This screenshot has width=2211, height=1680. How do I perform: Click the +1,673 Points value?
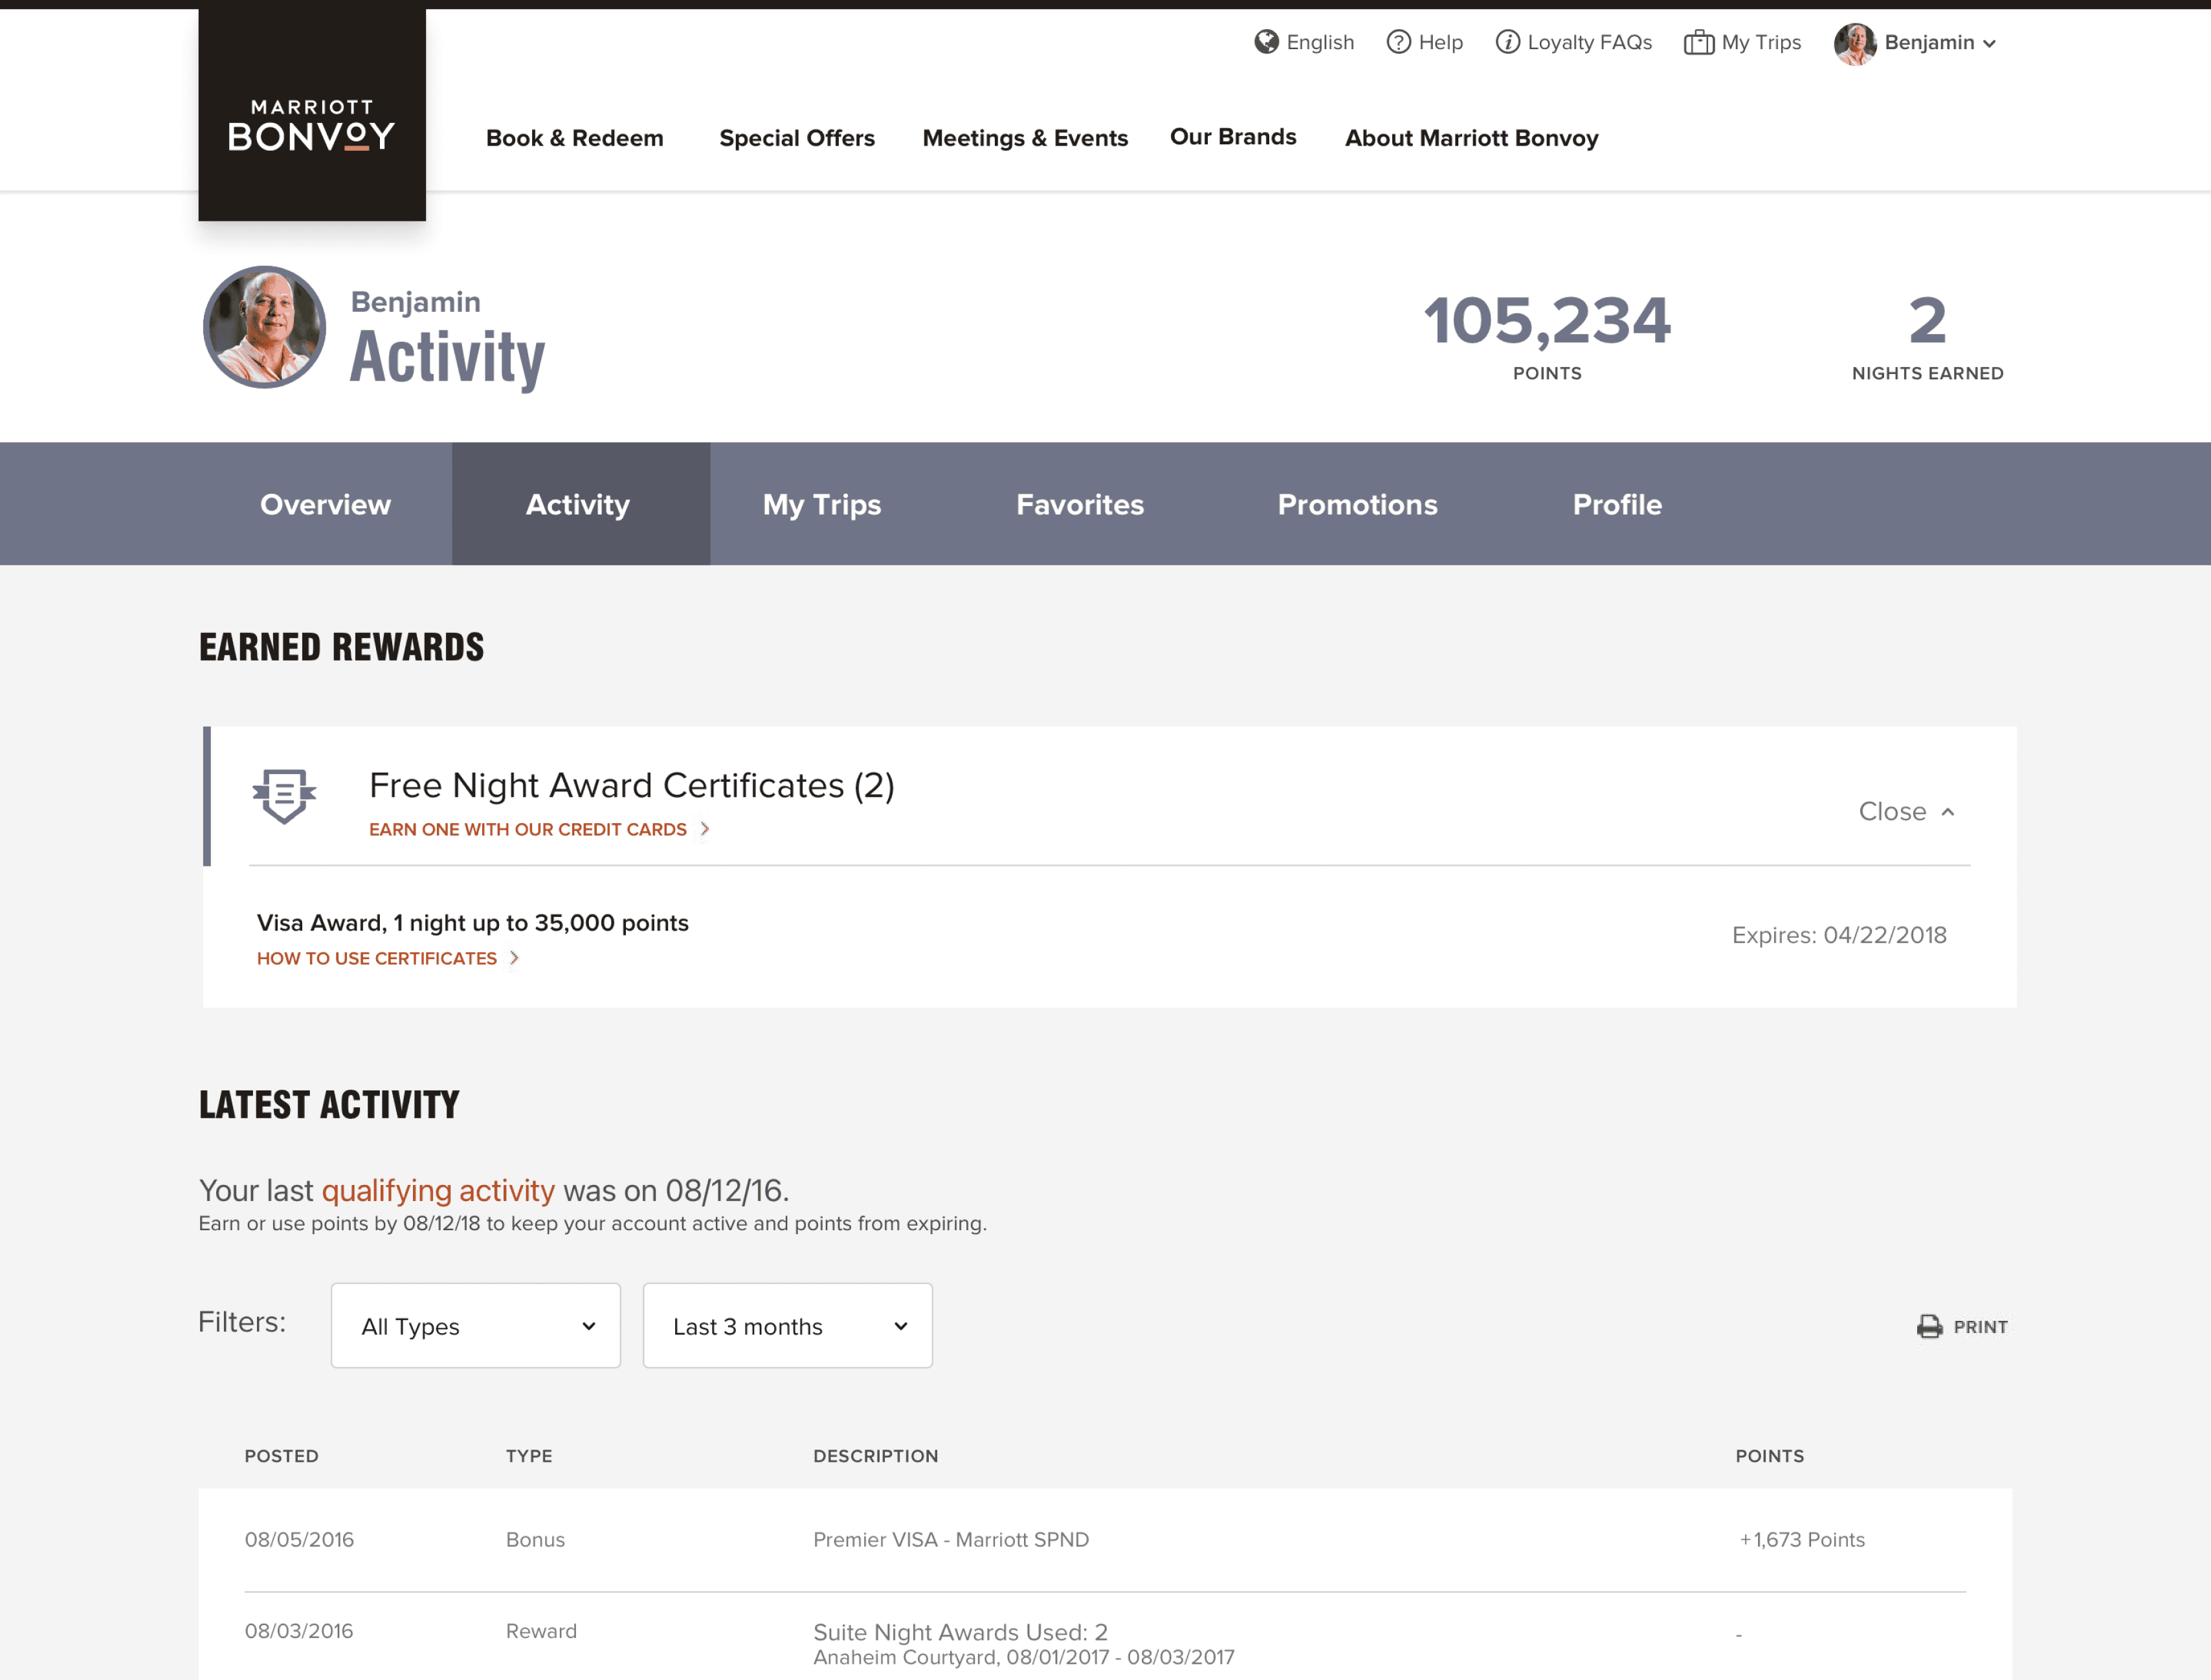(x=1802, y=1539)
